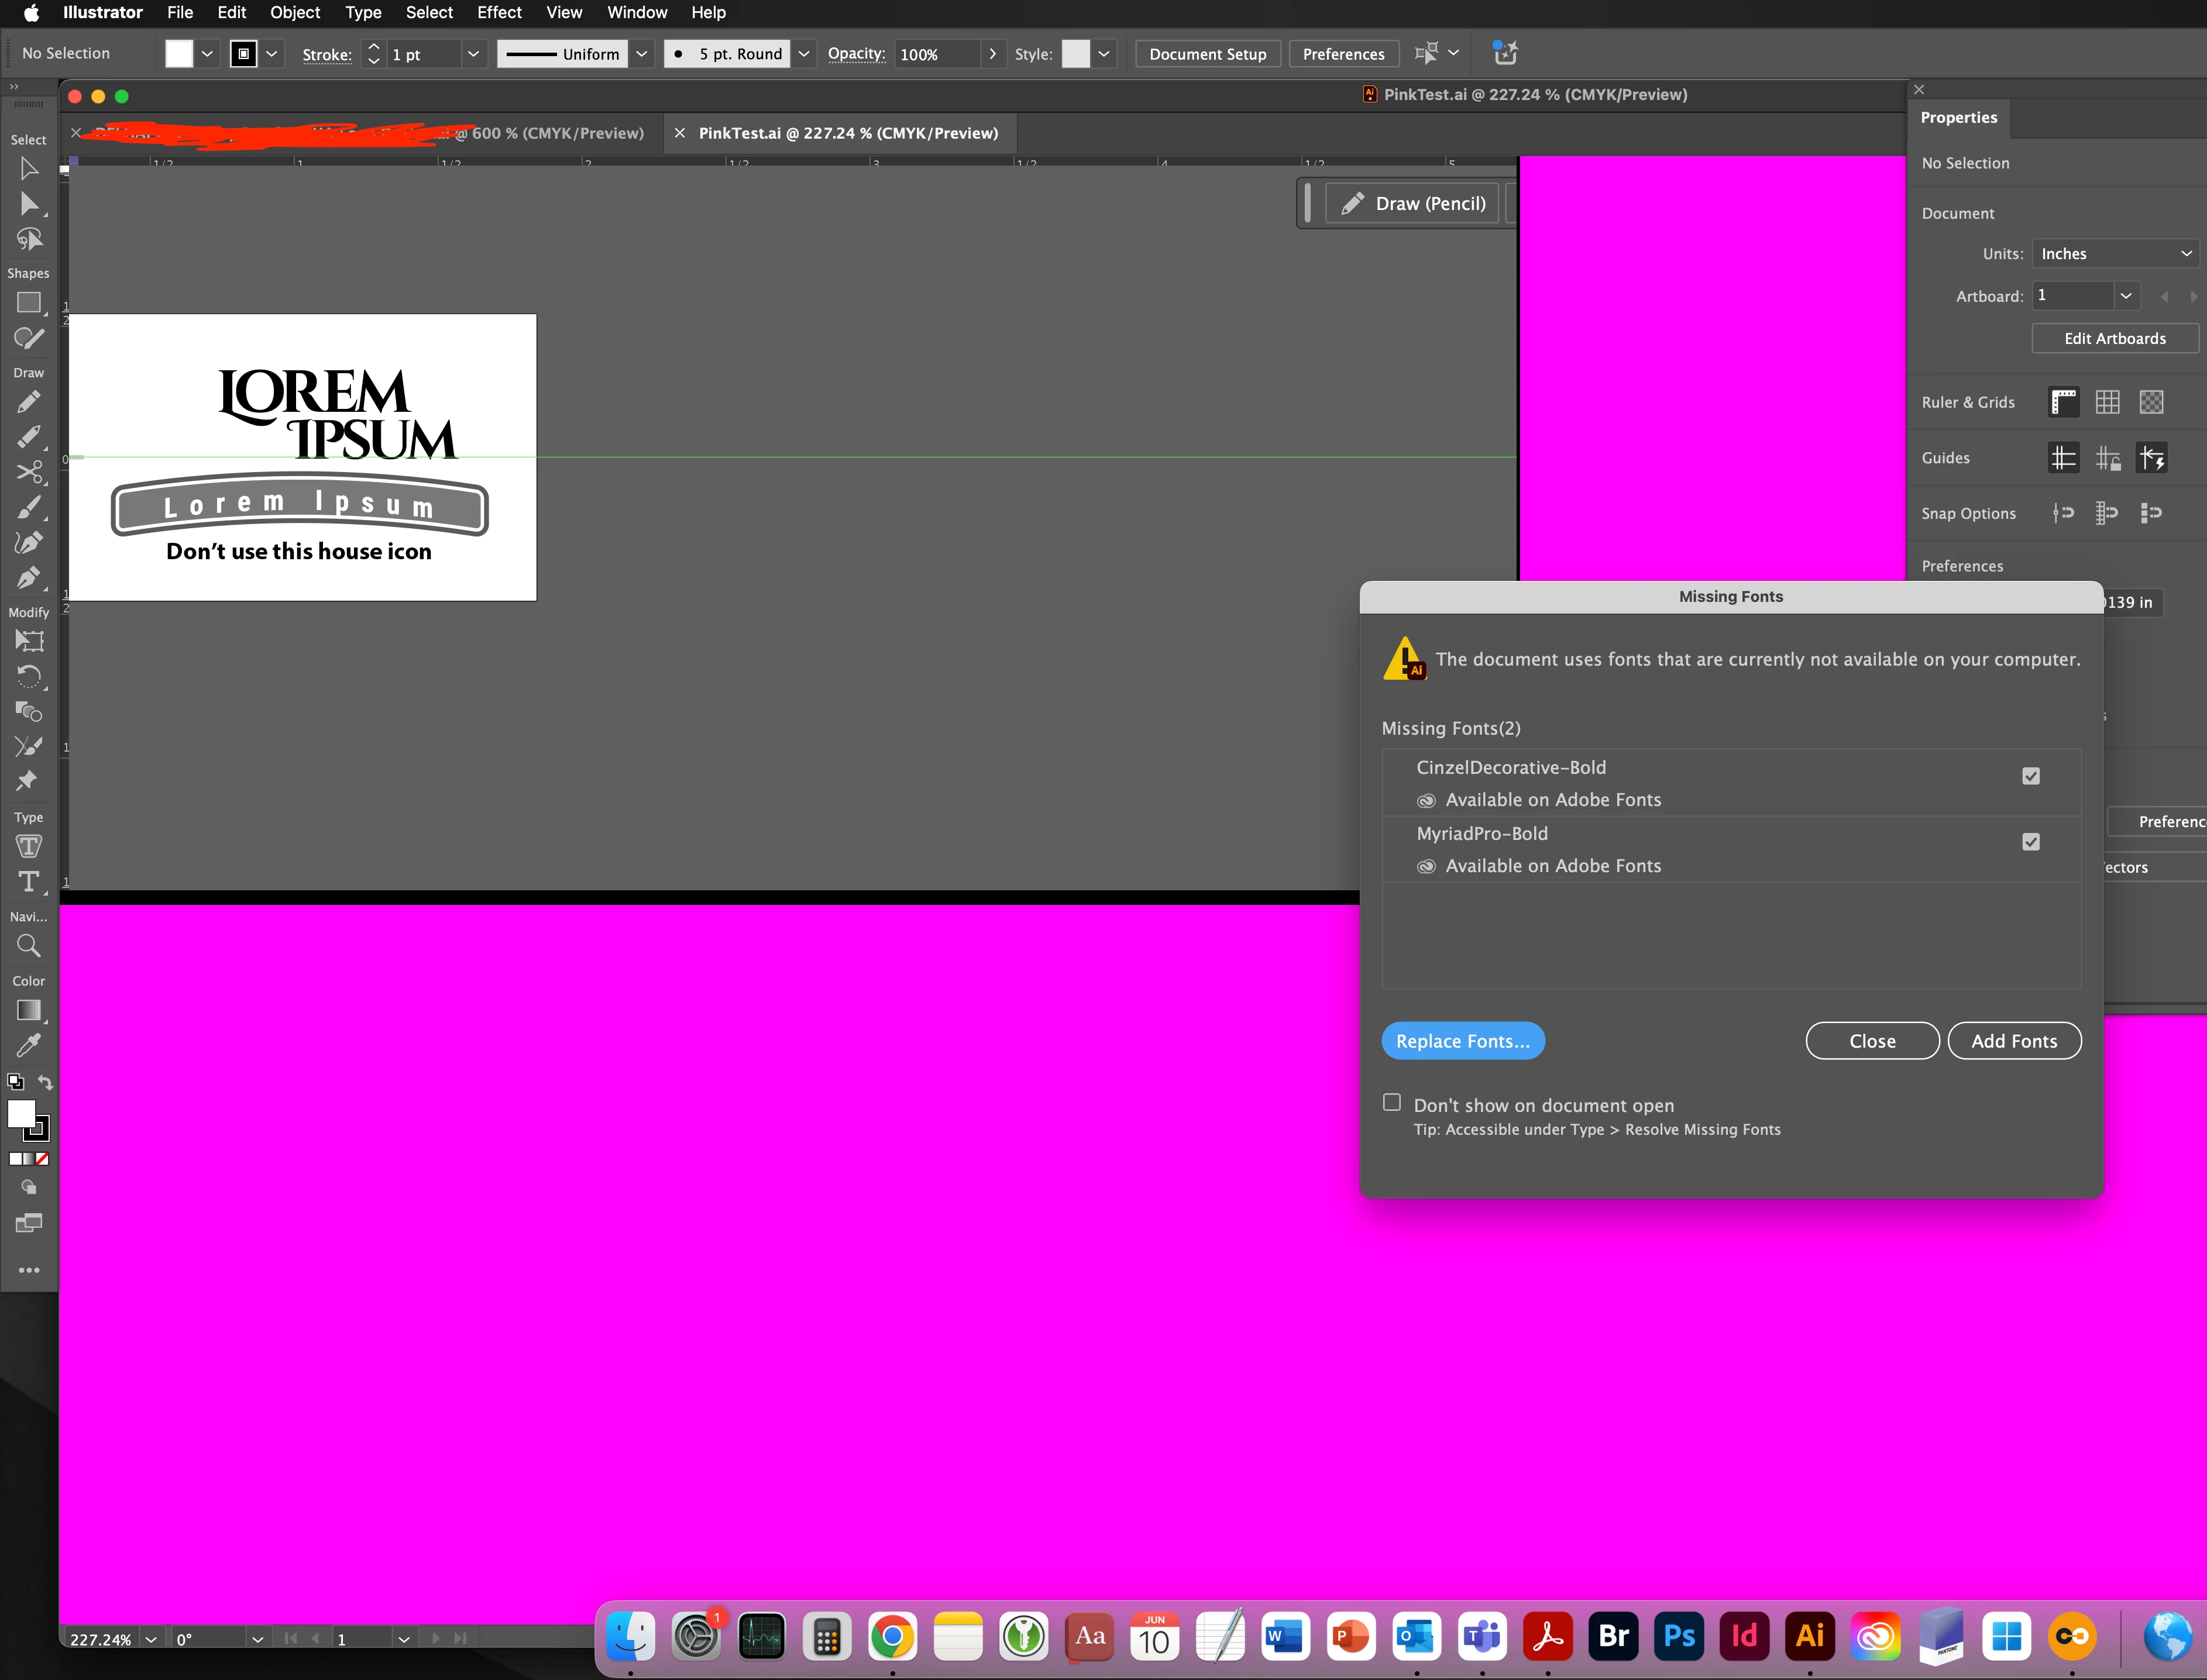Open Illustrator from the Dock

pos(1809,1636)
